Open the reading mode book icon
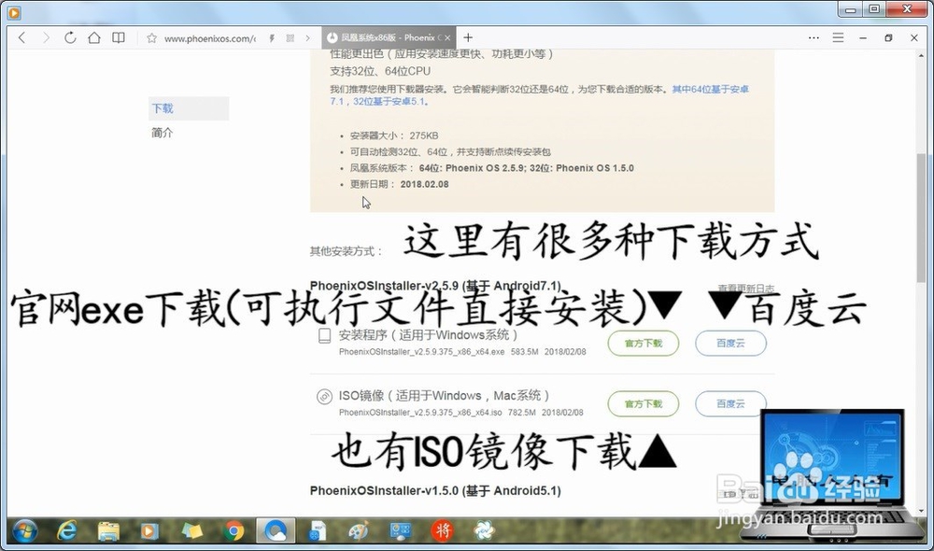Viewport: 934px width, 551px height. tap(119, 38)
